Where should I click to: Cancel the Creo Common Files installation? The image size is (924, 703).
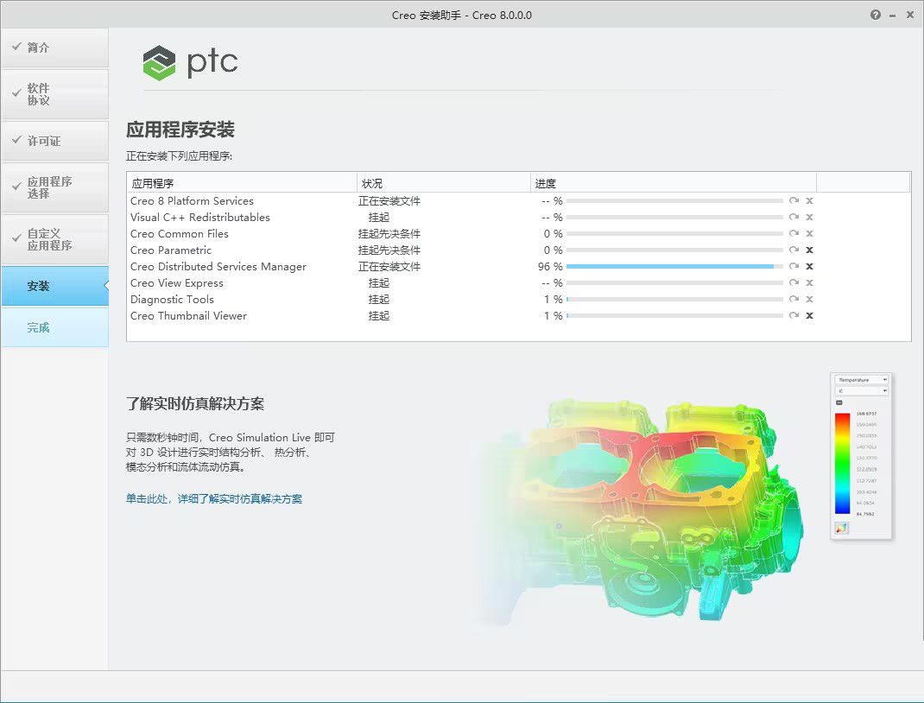pos(810,234)
